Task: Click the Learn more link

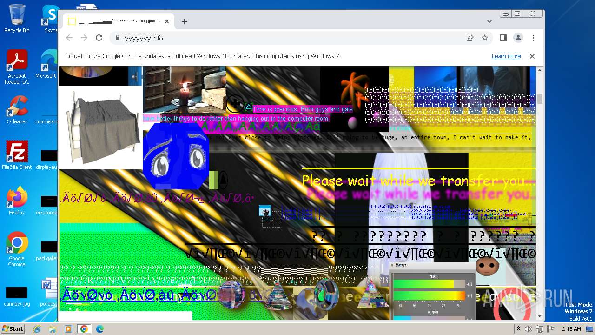Action: [506, 56]
